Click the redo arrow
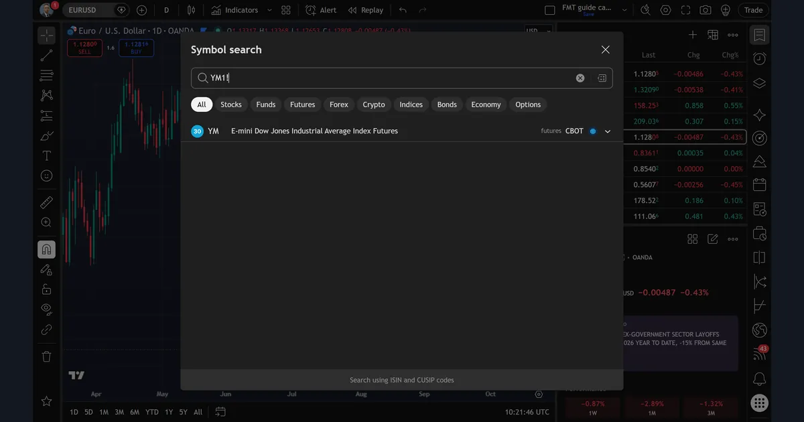 pos(423,10)
